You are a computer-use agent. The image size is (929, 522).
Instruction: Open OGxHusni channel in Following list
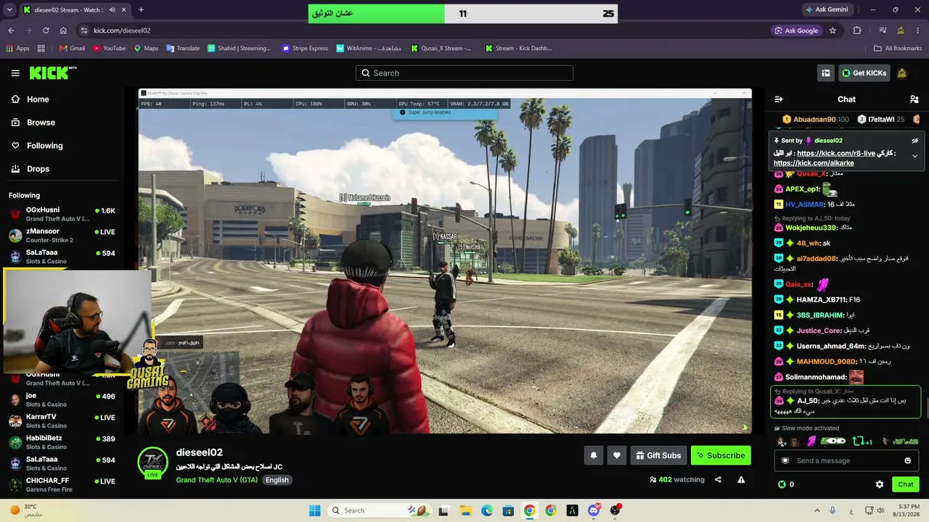[62, 214]
